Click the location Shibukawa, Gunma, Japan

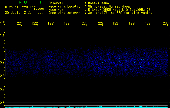[x=110, y=6]
